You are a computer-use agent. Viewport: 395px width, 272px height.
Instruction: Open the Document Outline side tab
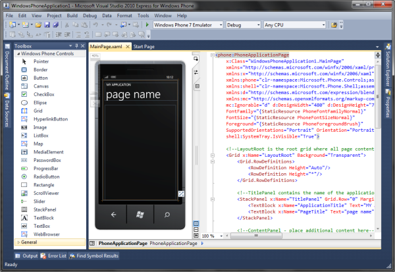coord(7,67)
